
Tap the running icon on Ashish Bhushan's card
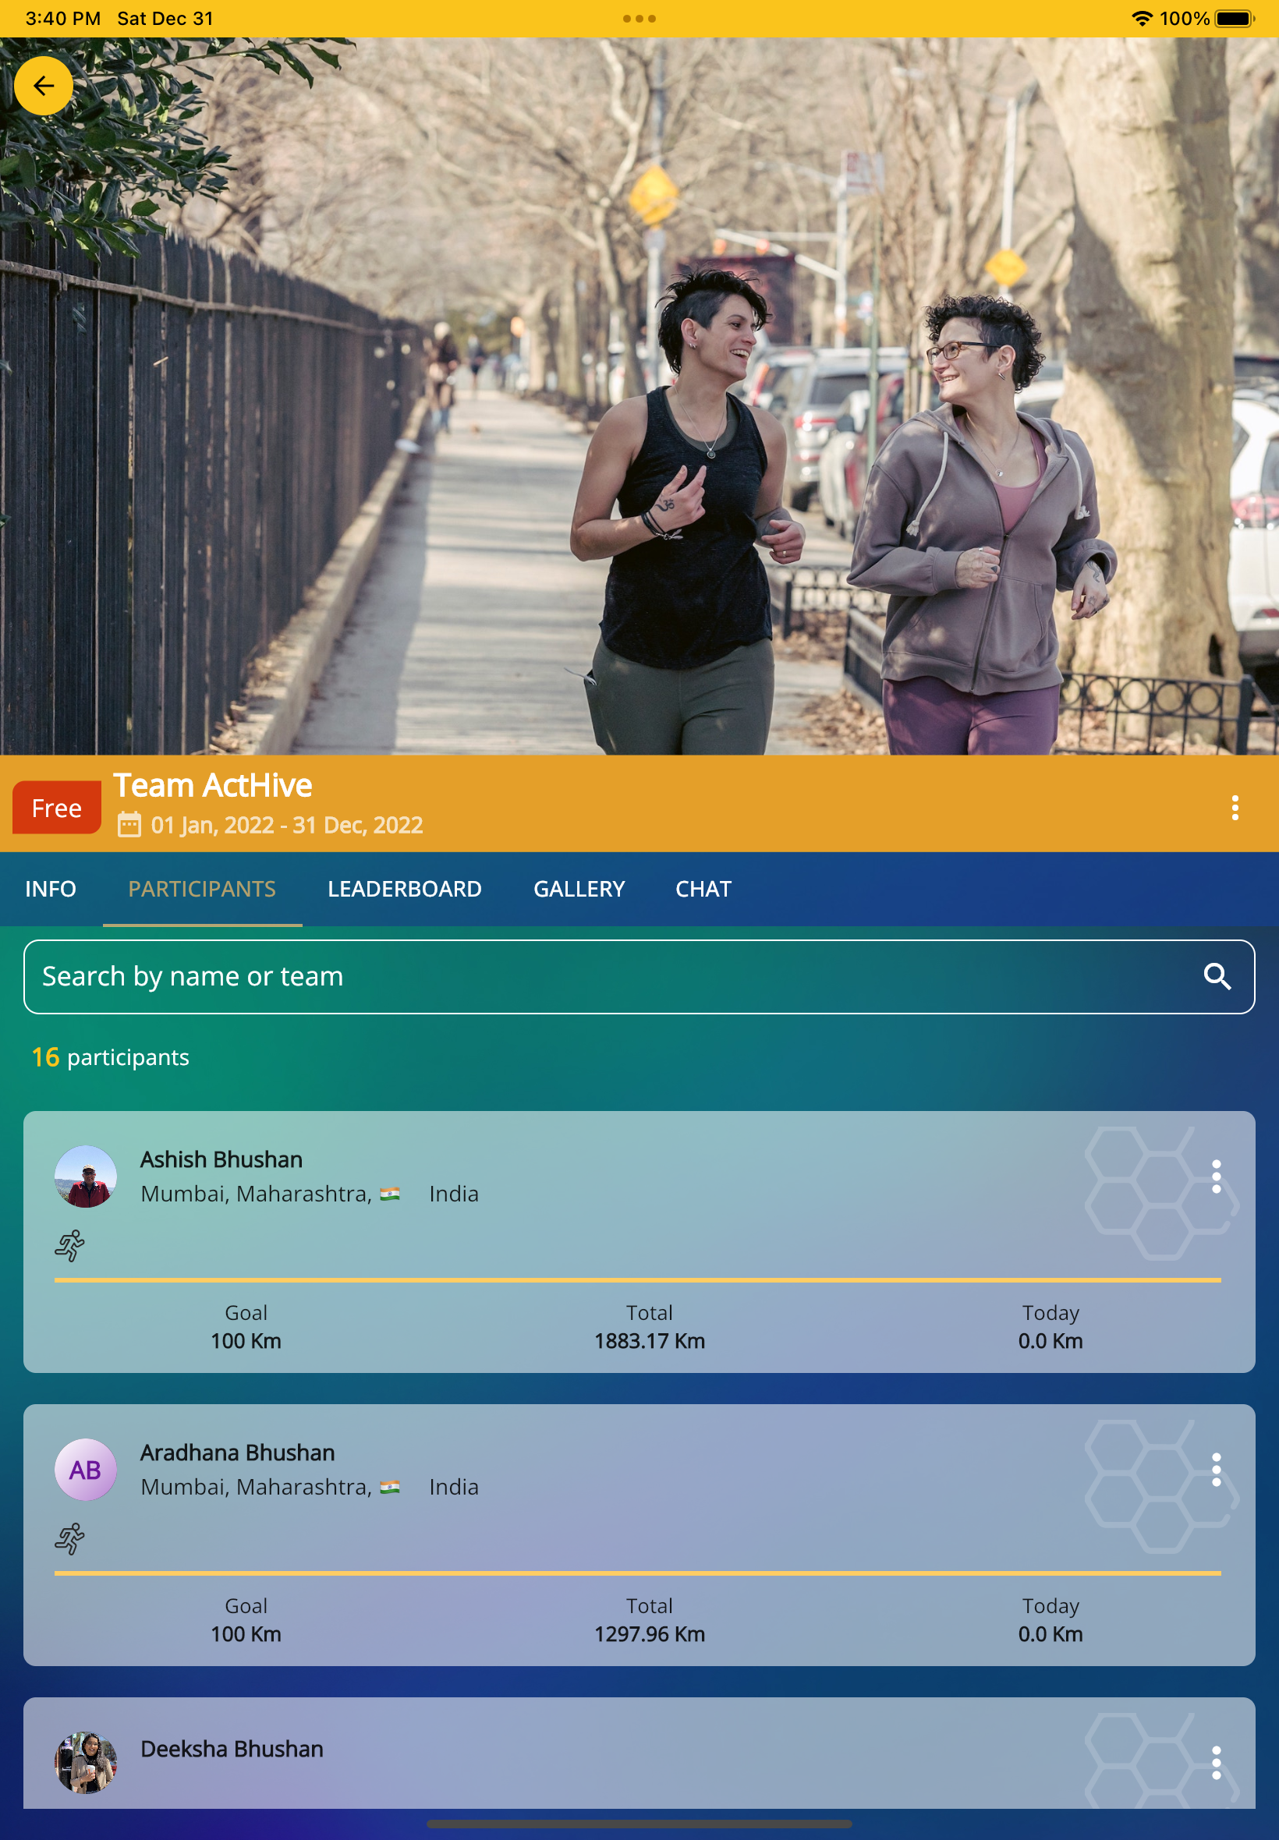69,1246
